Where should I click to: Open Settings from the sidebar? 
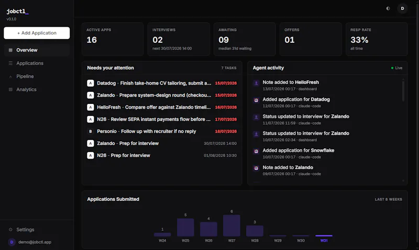pyautogui.click(x=37, y=230)
